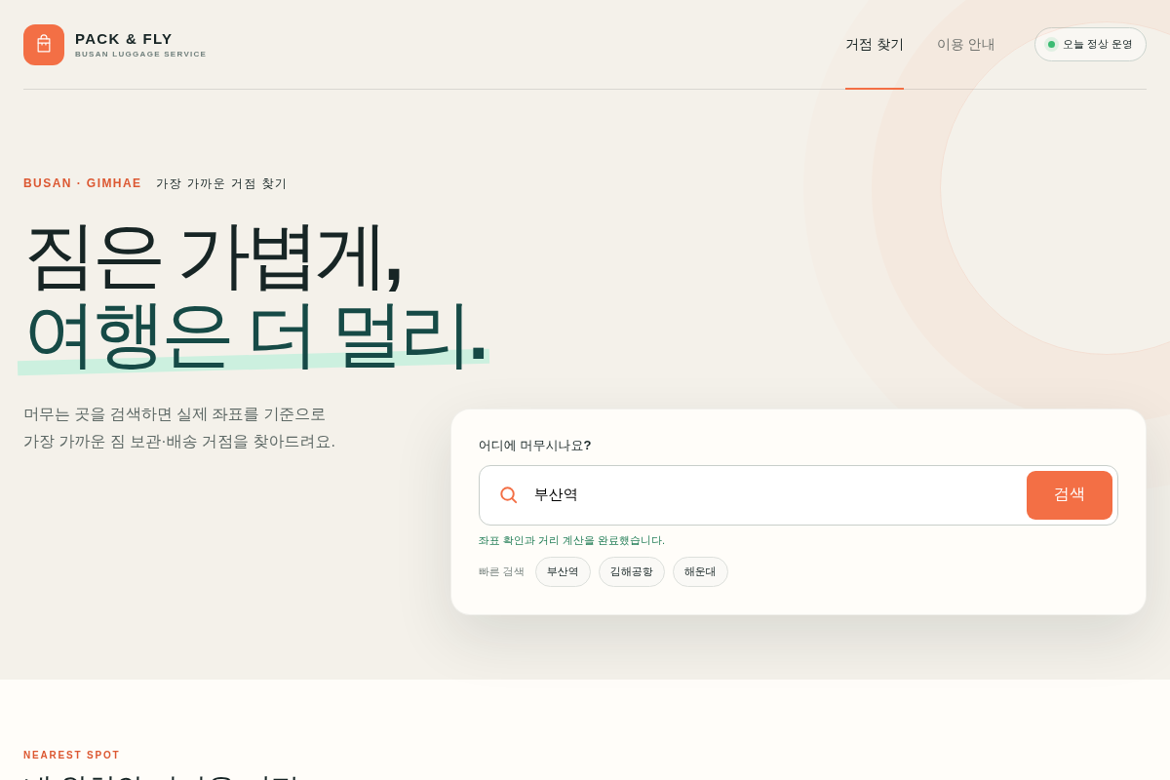Focus the 부산역 search input field

tap(775, 495)
